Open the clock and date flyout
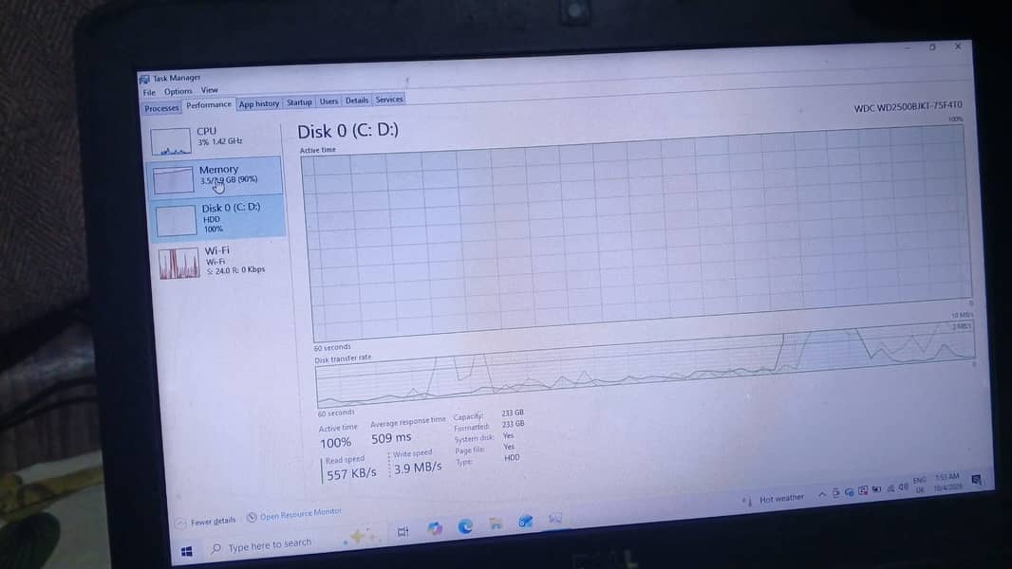Screen dimensions: 1012x569 tap(947, 482)
